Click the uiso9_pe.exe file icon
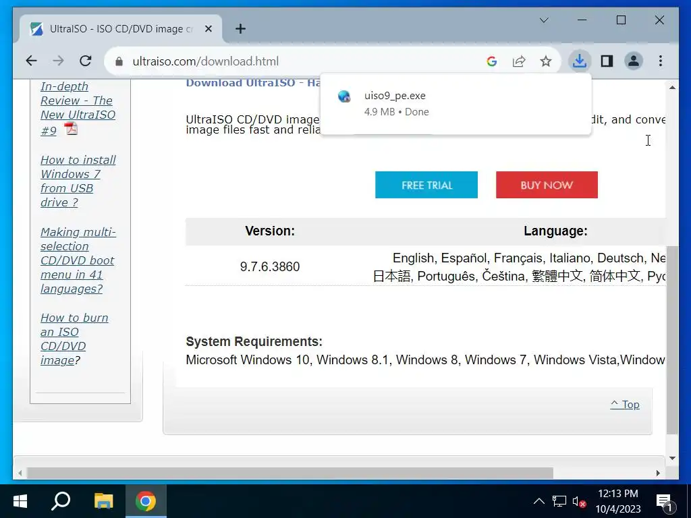Screen dimensions: 691x518 point(344,96)
